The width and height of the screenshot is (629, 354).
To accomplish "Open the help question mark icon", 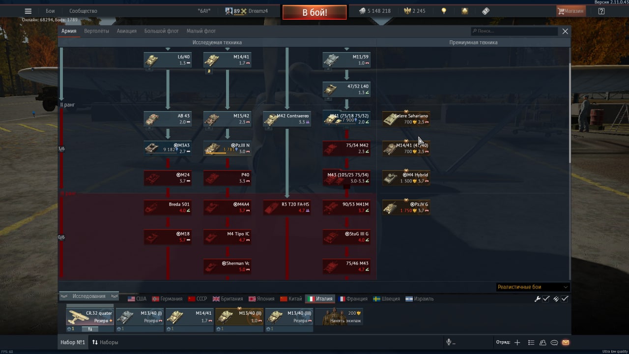I will (x=601, y=11).
